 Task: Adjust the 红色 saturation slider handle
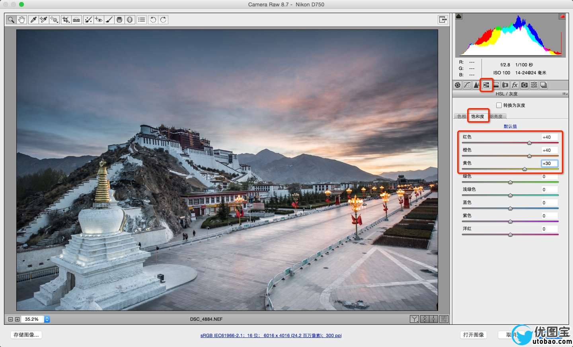(529, 143)
